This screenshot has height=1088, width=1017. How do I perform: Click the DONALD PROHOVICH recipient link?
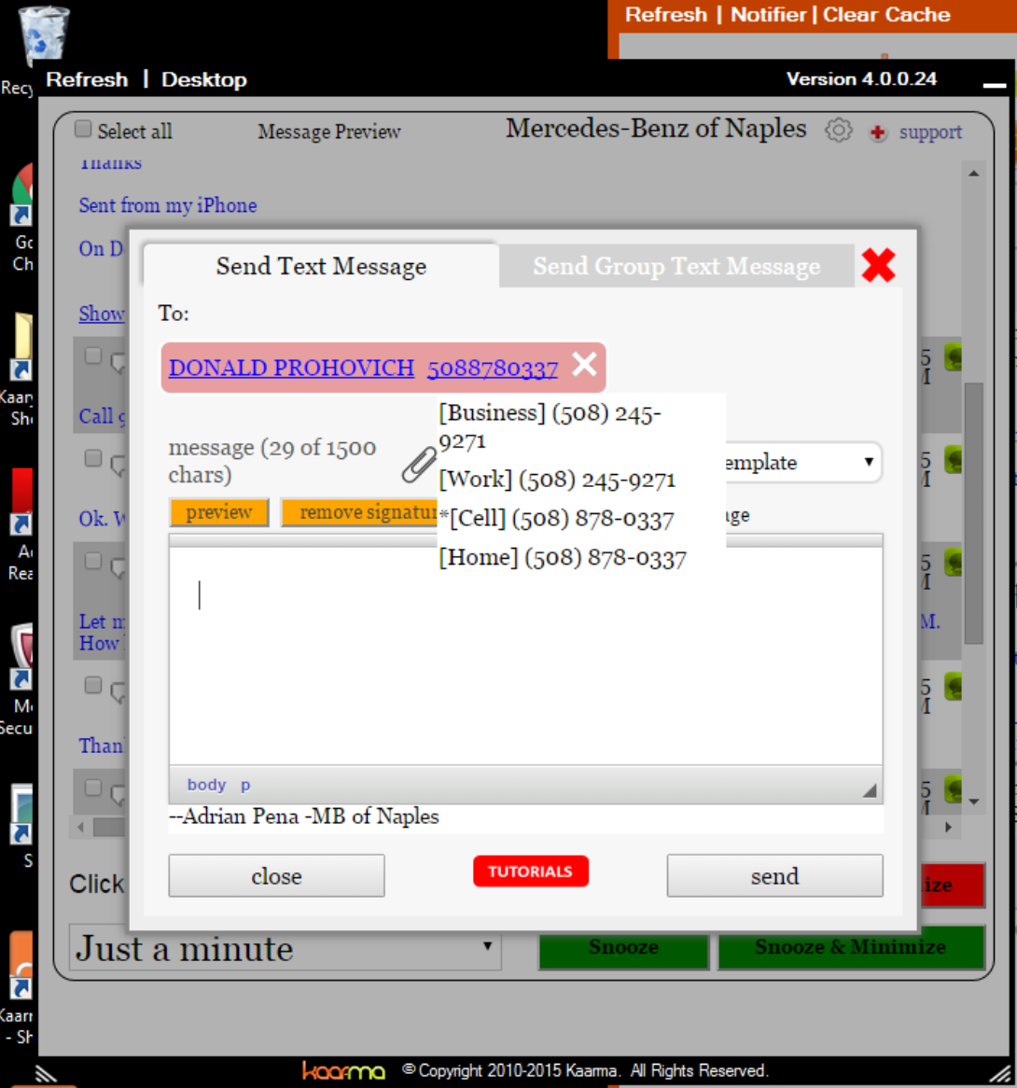(291, 367)
